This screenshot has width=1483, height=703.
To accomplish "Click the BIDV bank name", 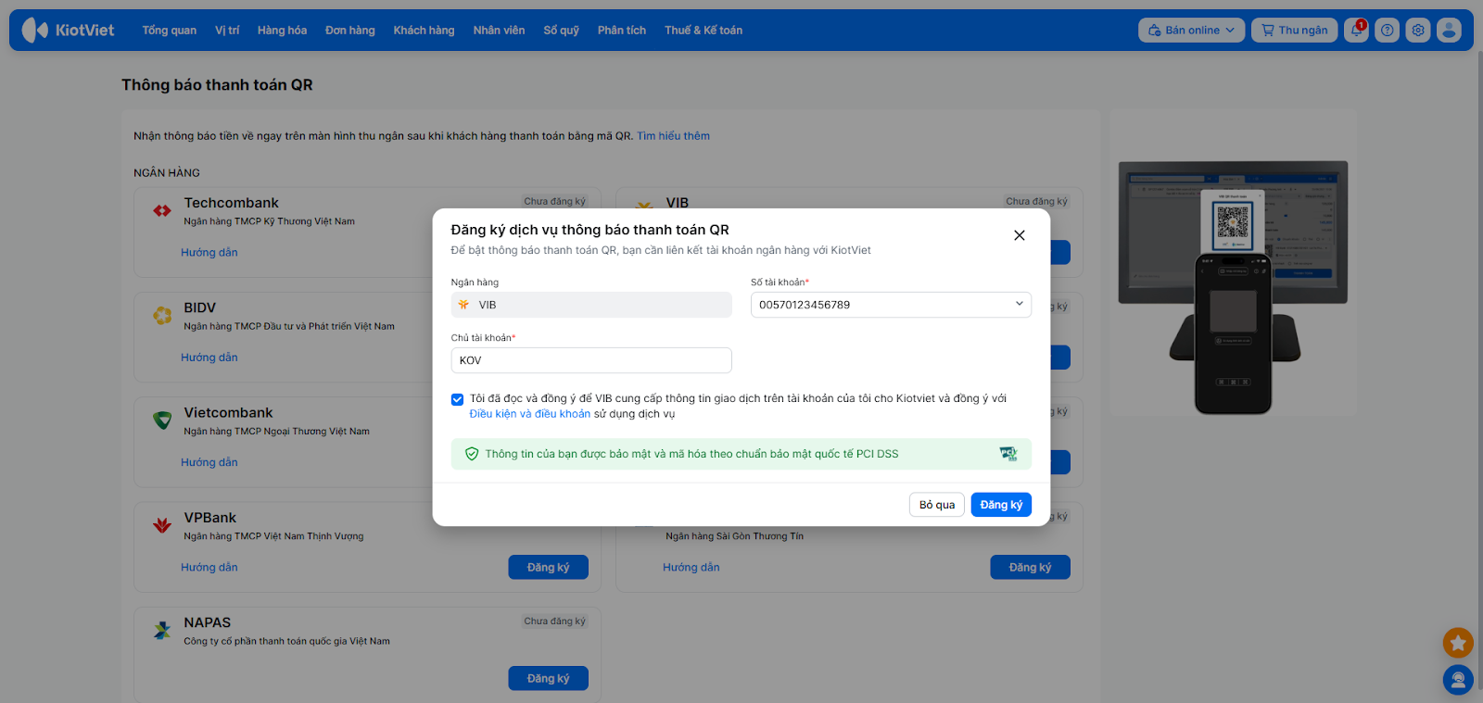I will pyautogui.click(x=199, y=308).
